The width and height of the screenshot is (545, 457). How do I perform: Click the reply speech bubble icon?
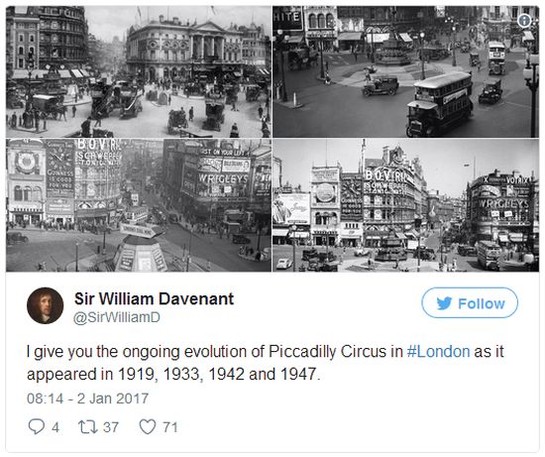36,426
